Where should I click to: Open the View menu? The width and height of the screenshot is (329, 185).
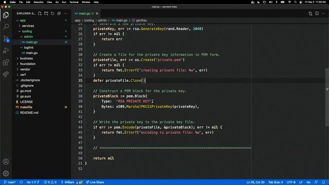(x=49, y=2)
